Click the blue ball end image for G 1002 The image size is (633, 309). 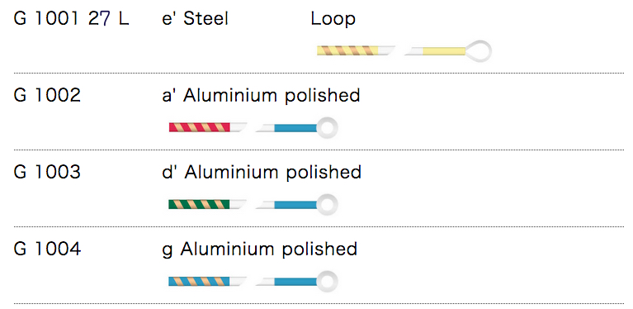tap(297, 127)
